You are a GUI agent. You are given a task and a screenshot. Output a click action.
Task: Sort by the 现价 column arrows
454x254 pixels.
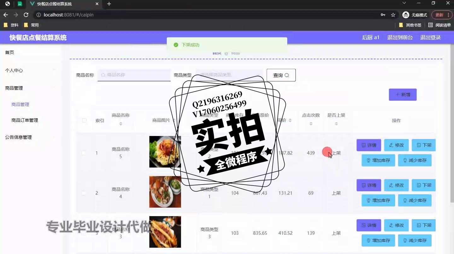pos(290,121)
